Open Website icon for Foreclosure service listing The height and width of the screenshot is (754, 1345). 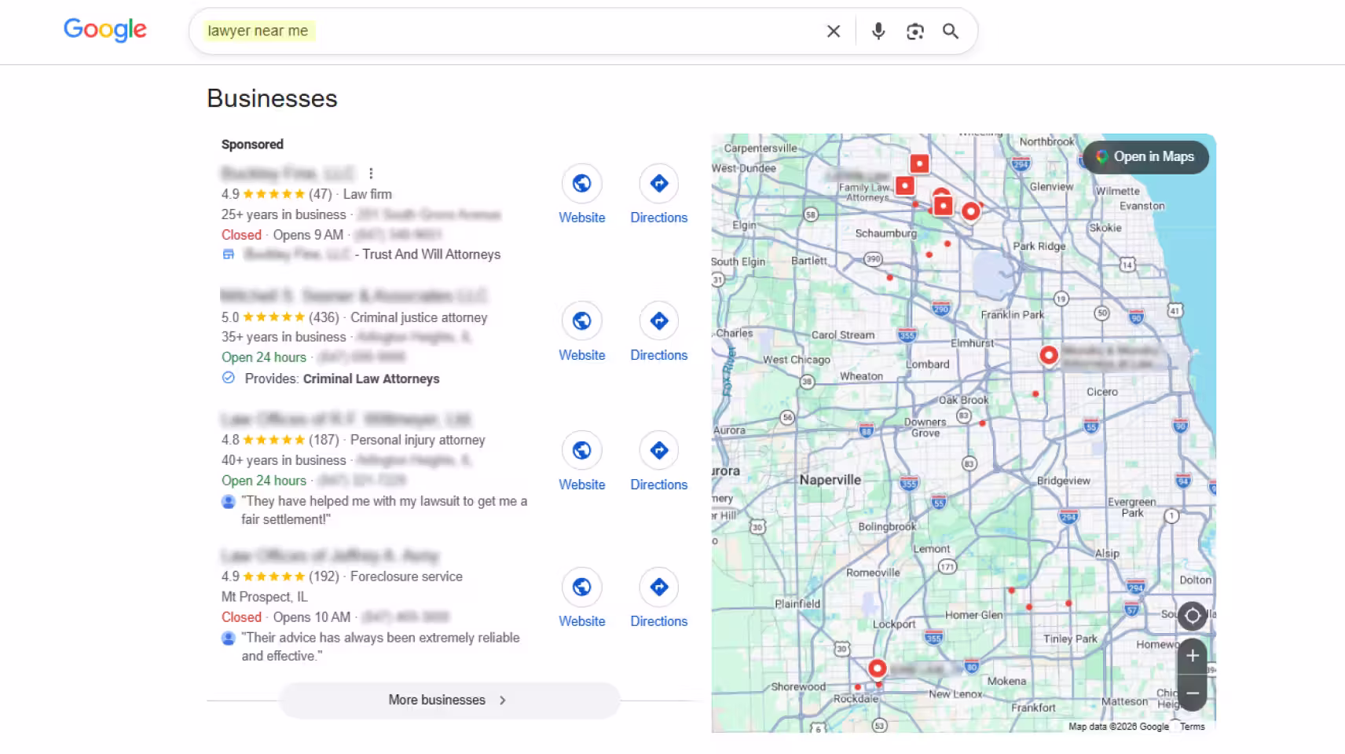click(581, 587)
